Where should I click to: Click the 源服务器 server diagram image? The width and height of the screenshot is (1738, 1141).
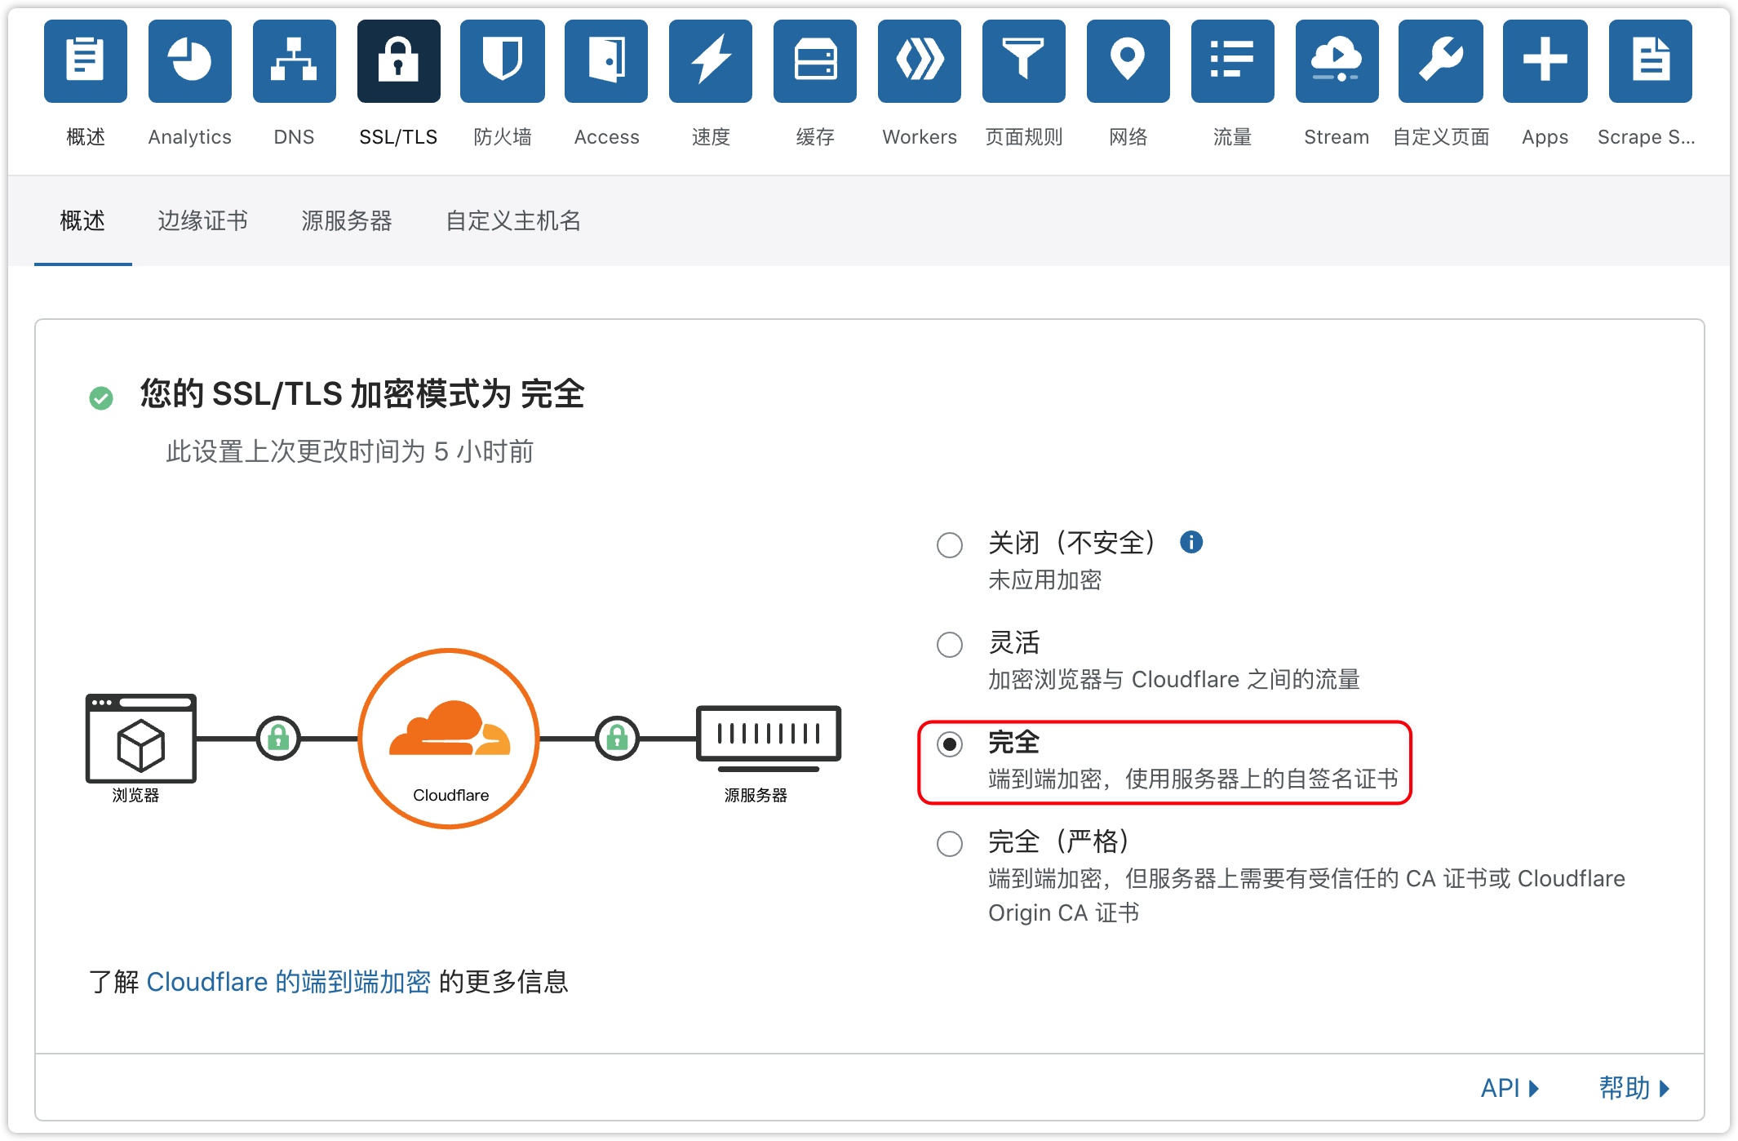[769, 738]
